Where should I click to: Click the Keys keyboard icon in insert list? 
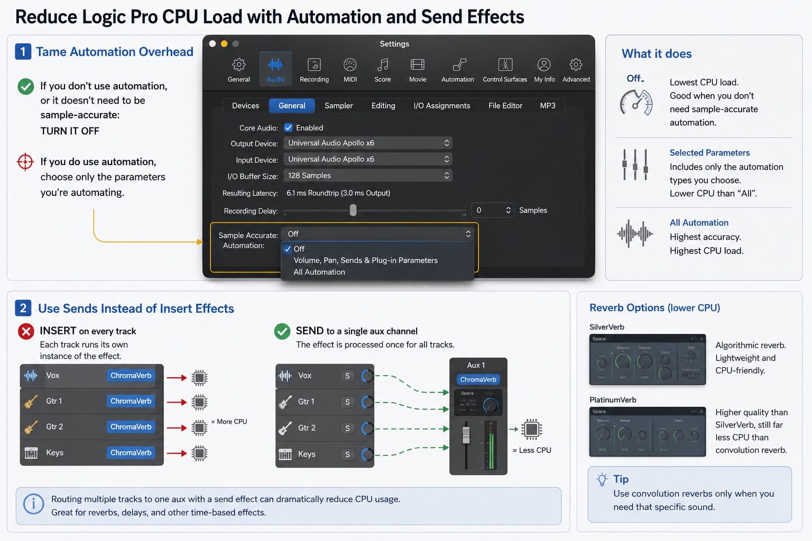click(31, 453)
